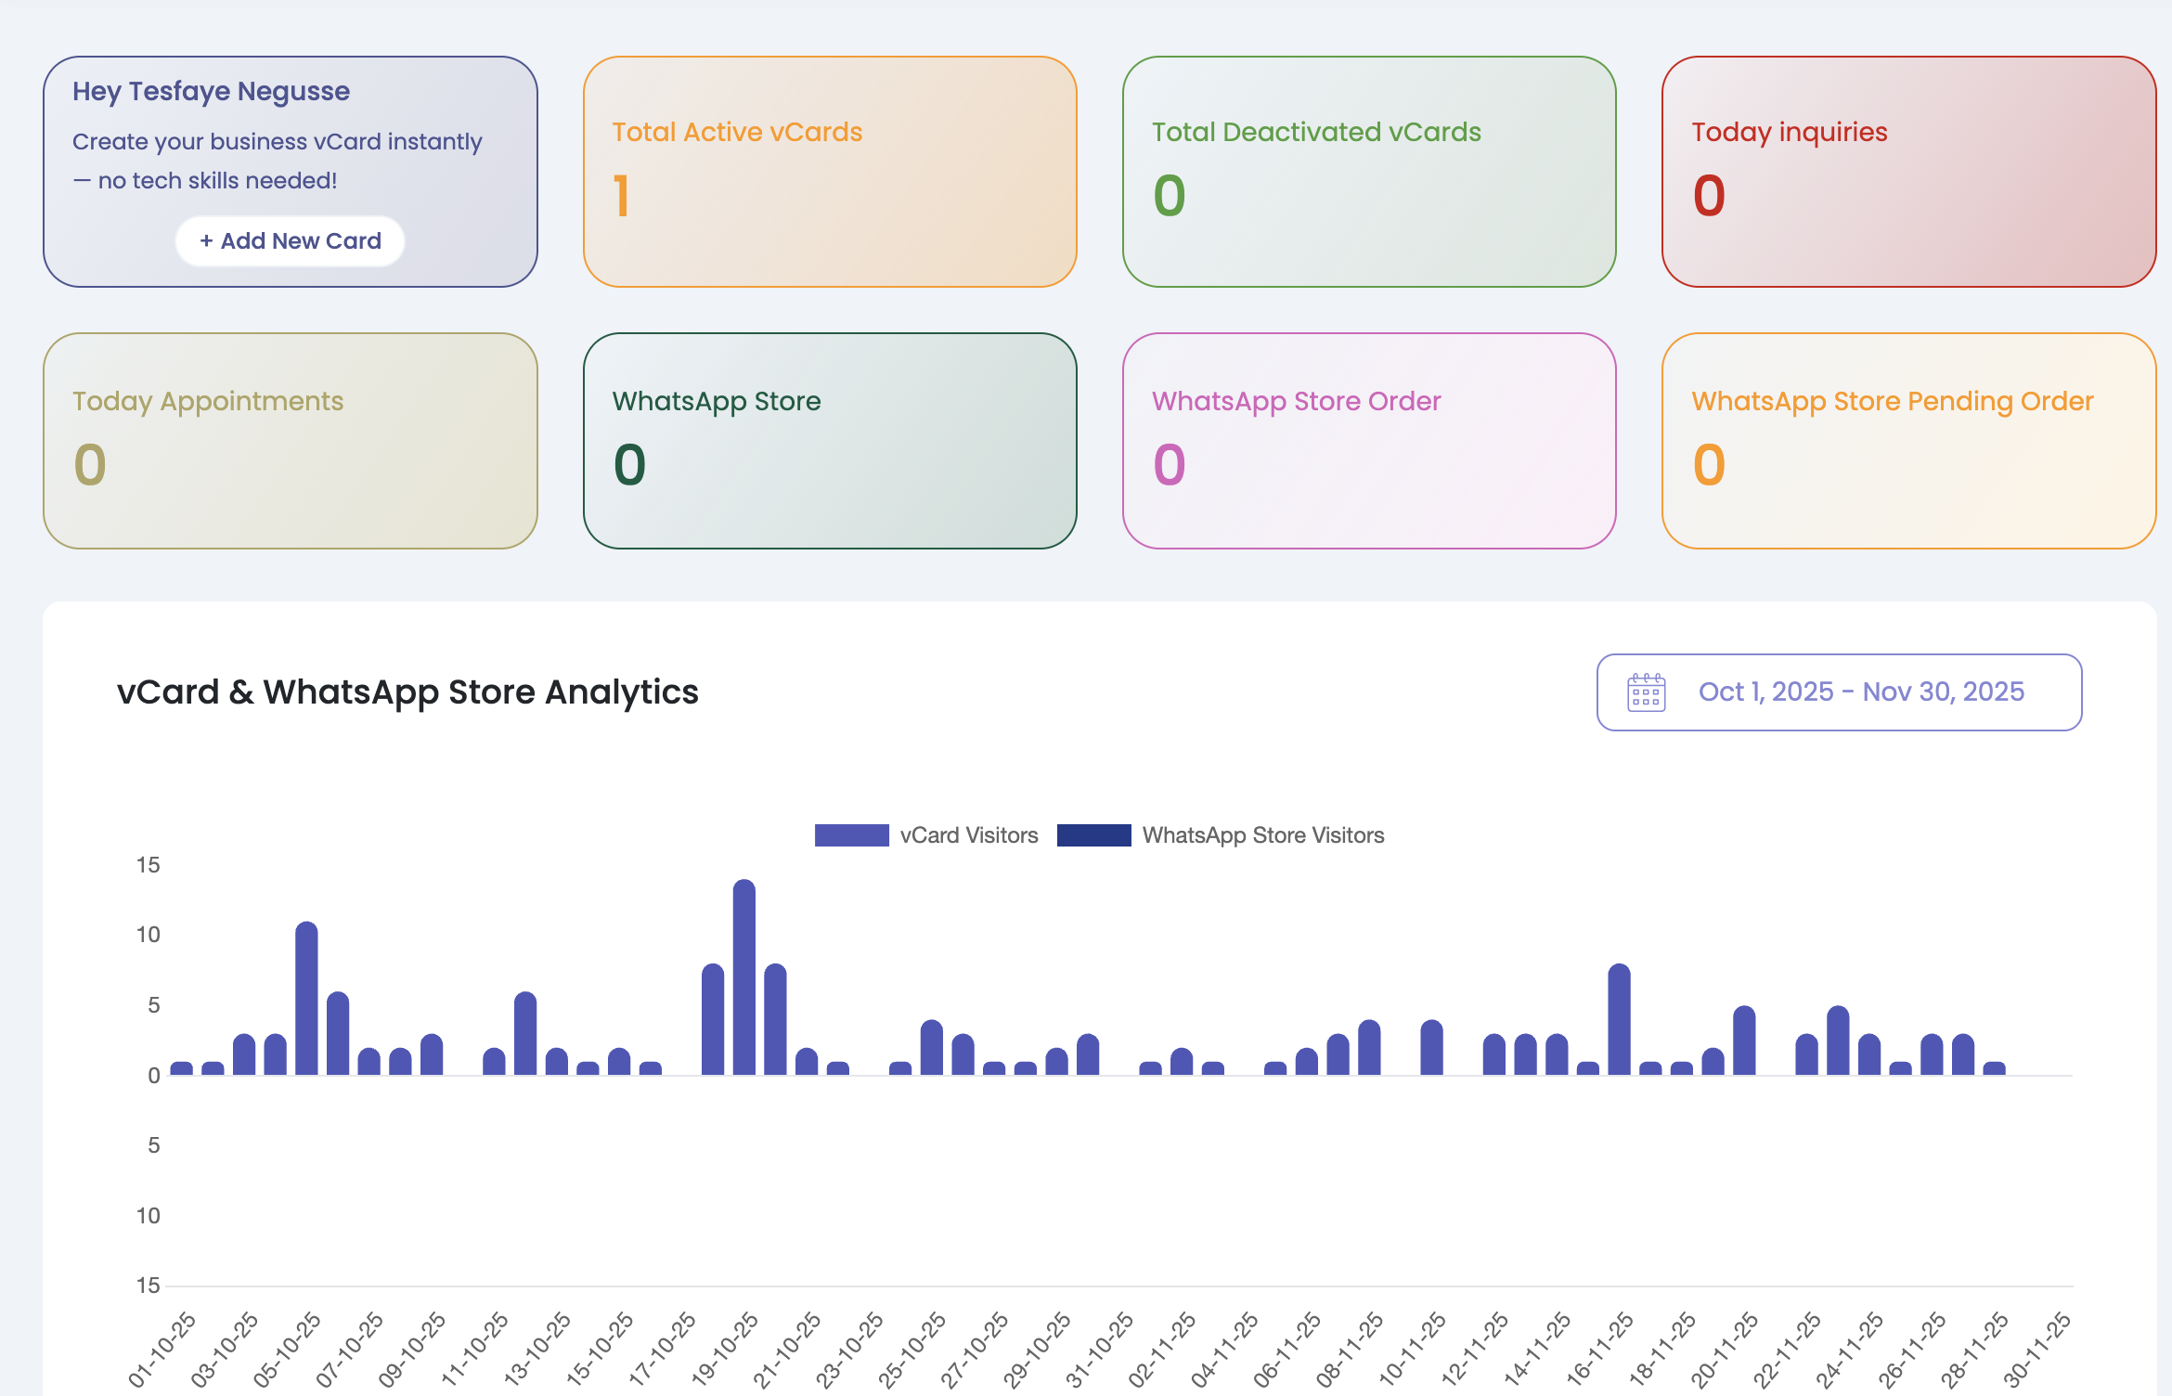Toggle vCard Visitors legend swatch
The image size is (2172, 1396).
[851, 835]
